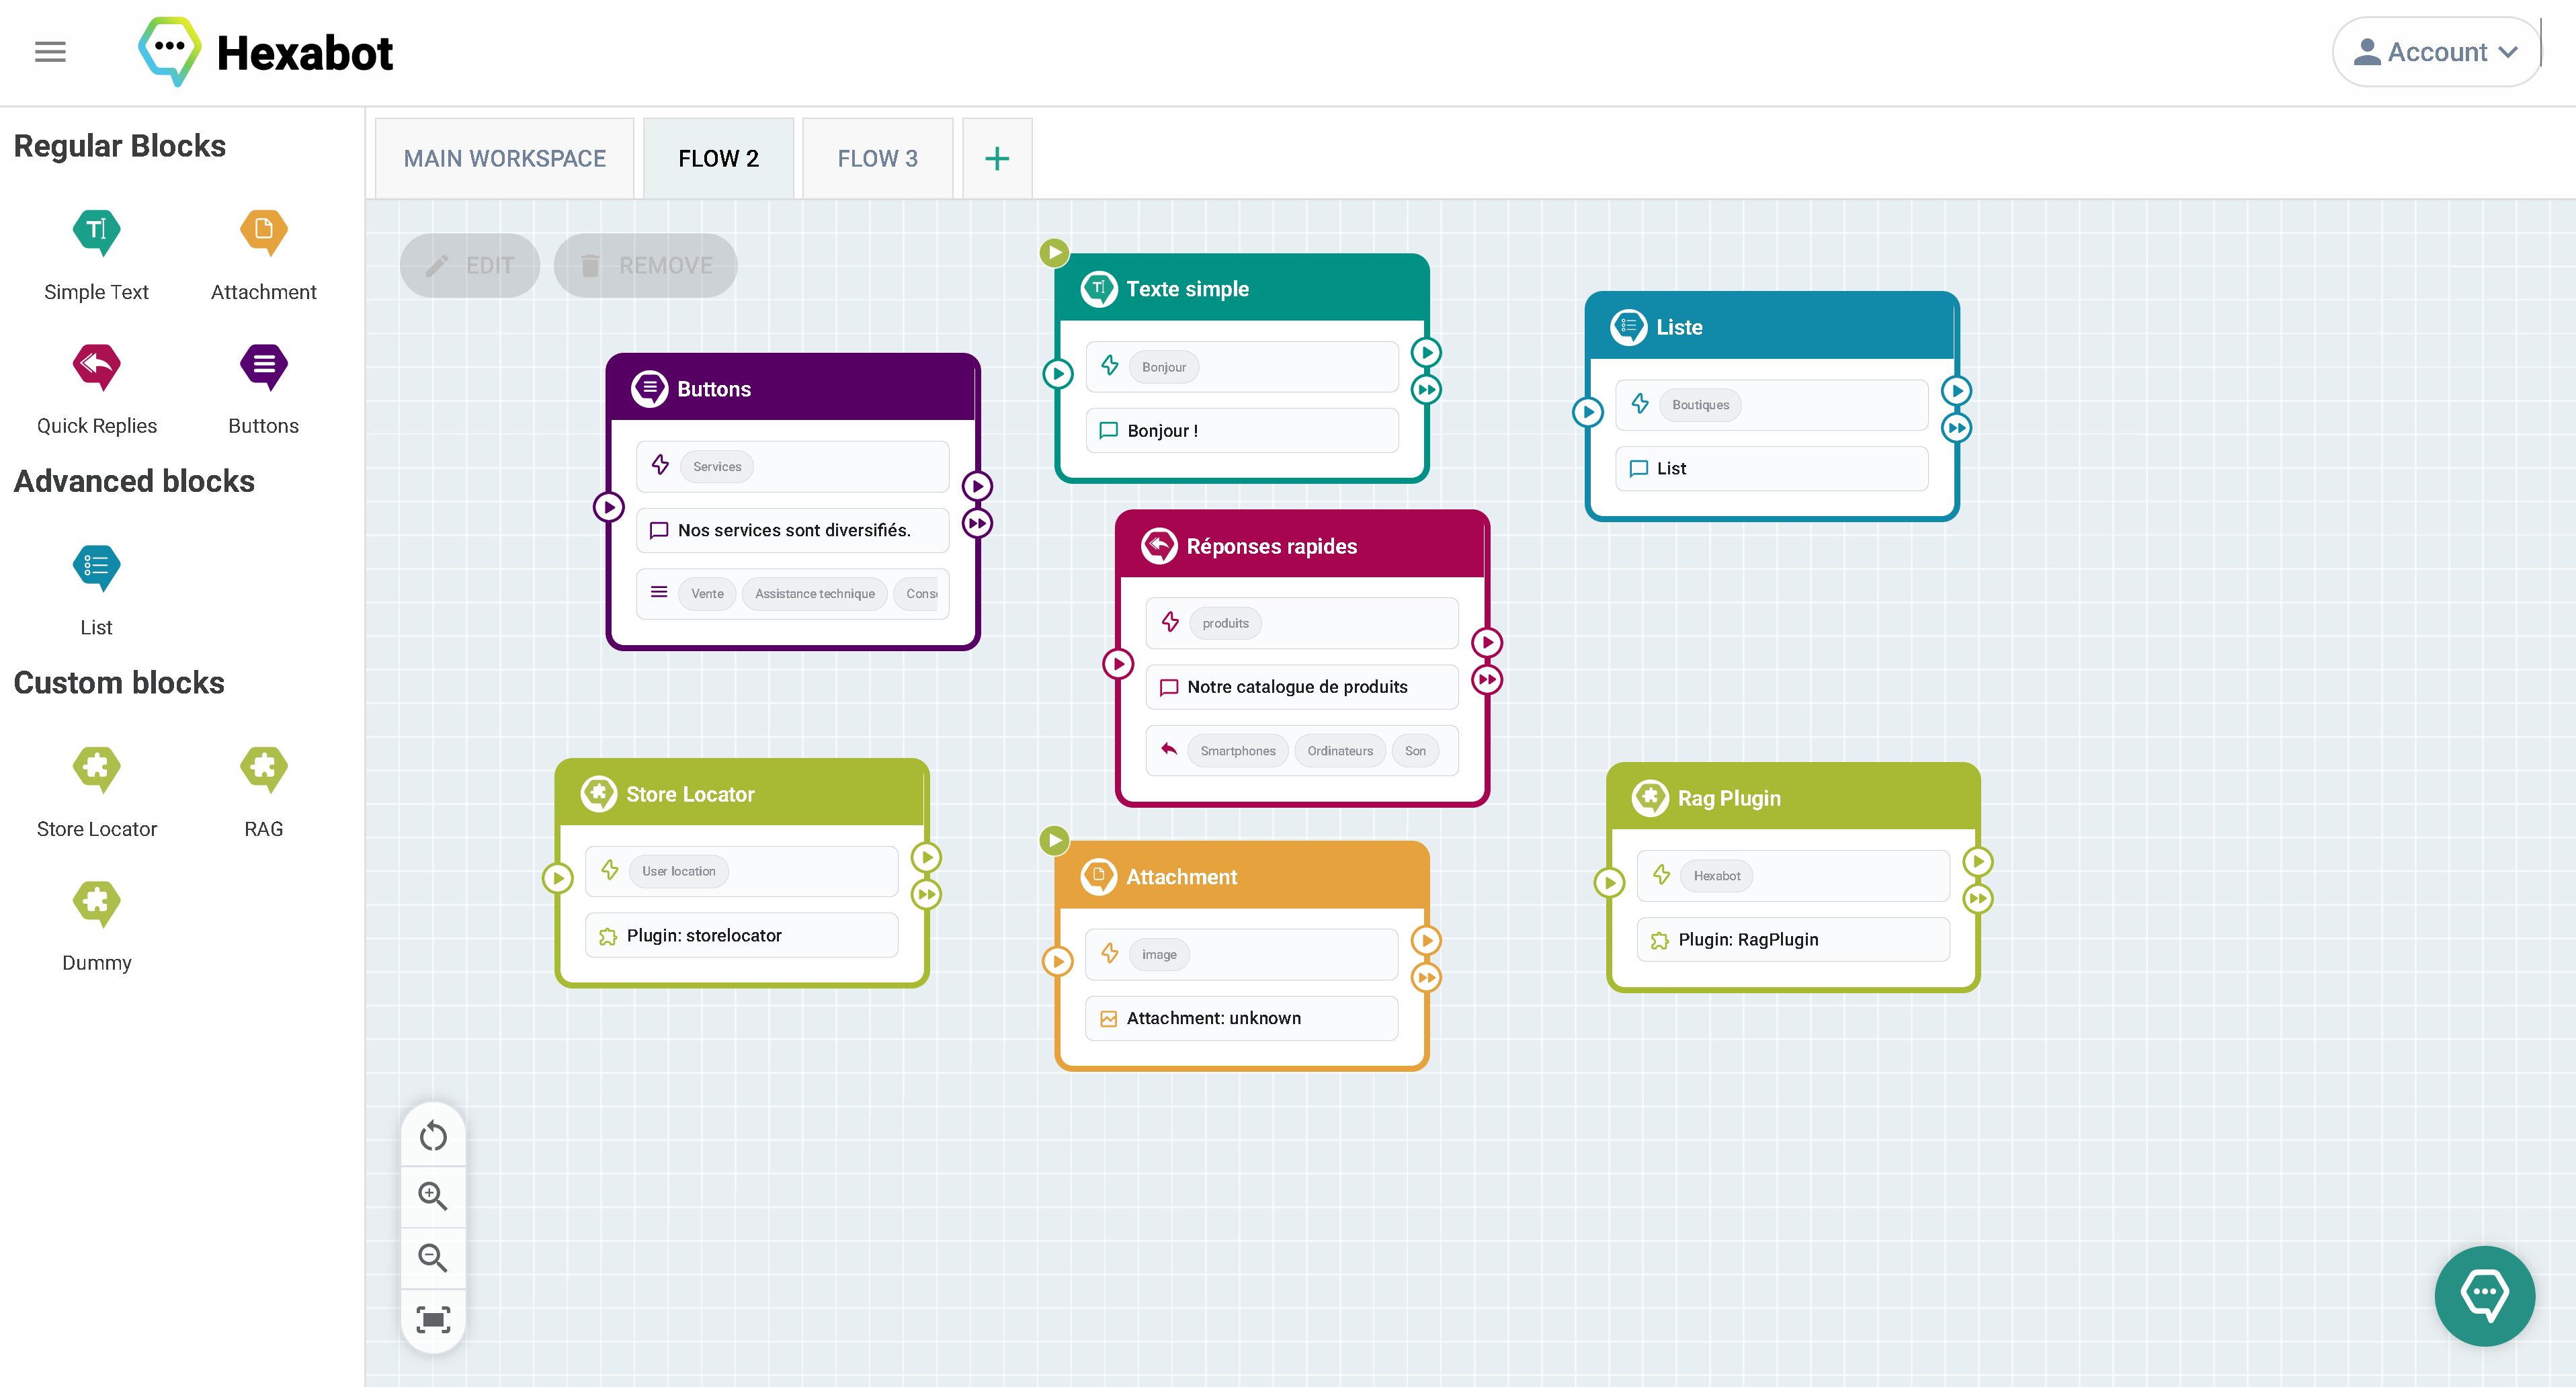Select the List advanced block icon
The image size is (2576, 1387).
(96, 567)
